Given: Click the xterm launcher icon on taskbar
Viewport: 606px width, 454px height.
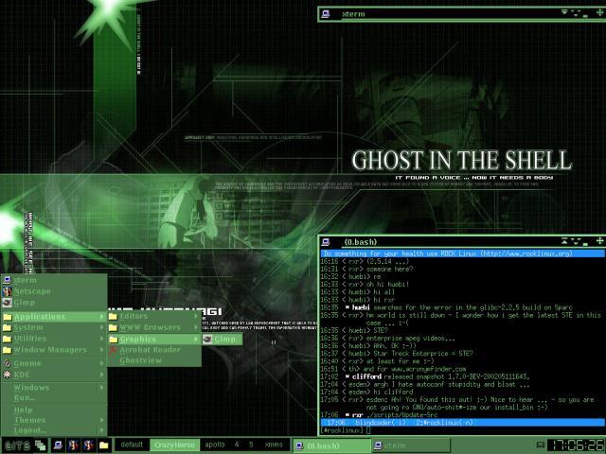Looking at the screenshot, I should (59, 445).
